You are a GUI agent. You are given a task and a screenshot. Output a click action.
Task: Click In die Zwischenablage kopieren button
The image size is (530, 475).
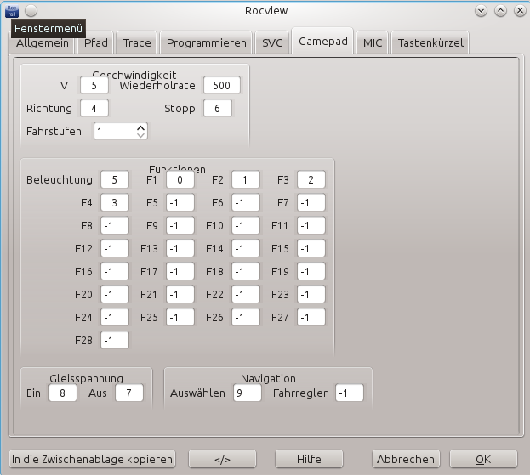coord(93,459)
